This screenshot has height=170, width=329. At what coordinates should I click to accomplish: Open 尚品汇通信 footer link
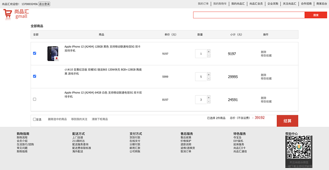[x=240, y=151]
